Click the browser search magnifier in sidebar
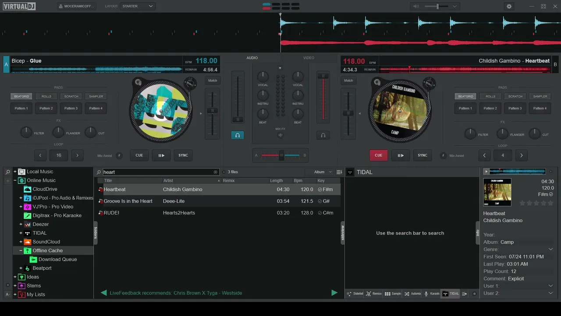 (7, 172)
